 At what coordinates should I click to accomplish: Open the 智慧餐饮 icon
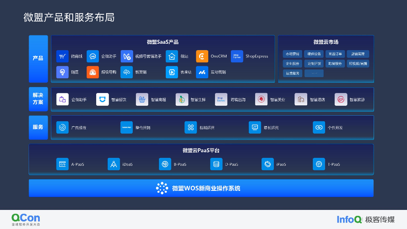(x=102, y=99)
